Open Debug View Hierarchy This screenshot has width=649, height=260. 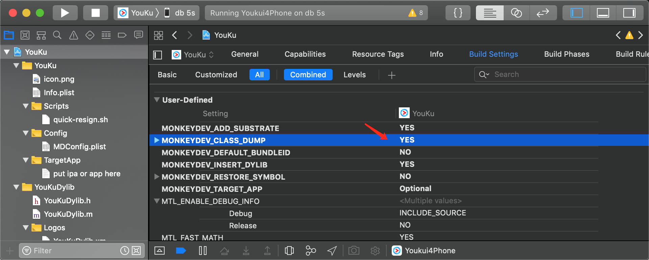289,251
